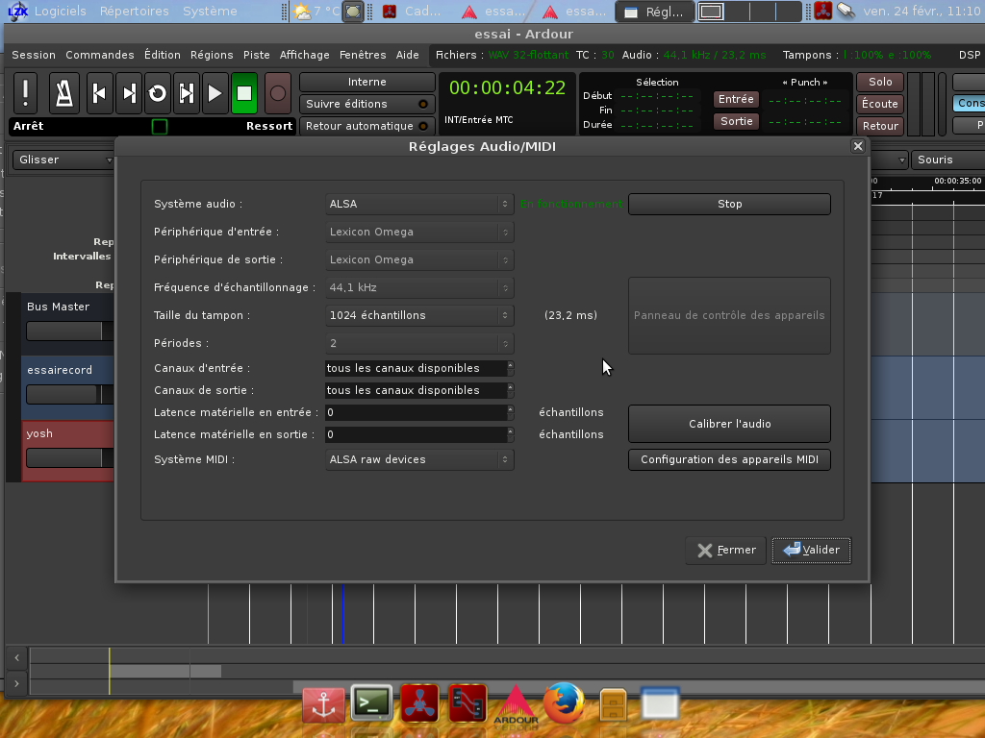Open the Session menu
The image size is (985, 738).
point(34,55)
